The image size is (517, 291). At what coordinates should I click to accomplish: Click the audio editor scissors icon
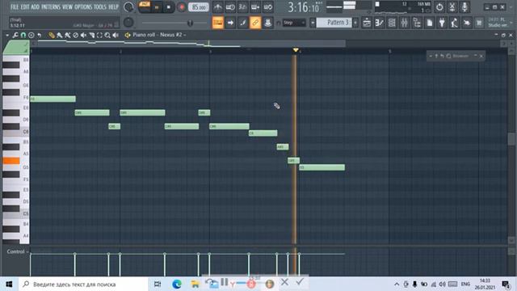(x=452, y=7)
